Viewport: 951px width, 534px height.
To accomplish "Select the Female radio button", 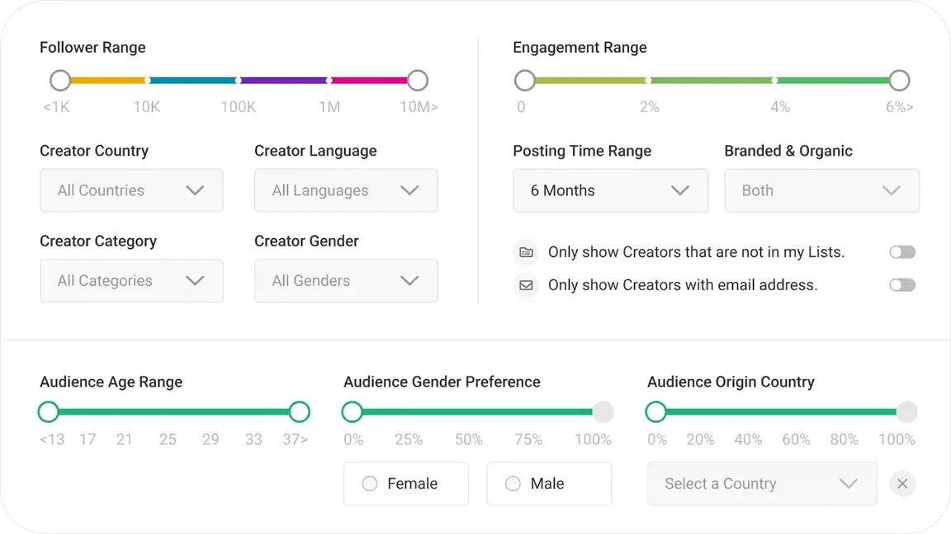I will coord(370,484).
